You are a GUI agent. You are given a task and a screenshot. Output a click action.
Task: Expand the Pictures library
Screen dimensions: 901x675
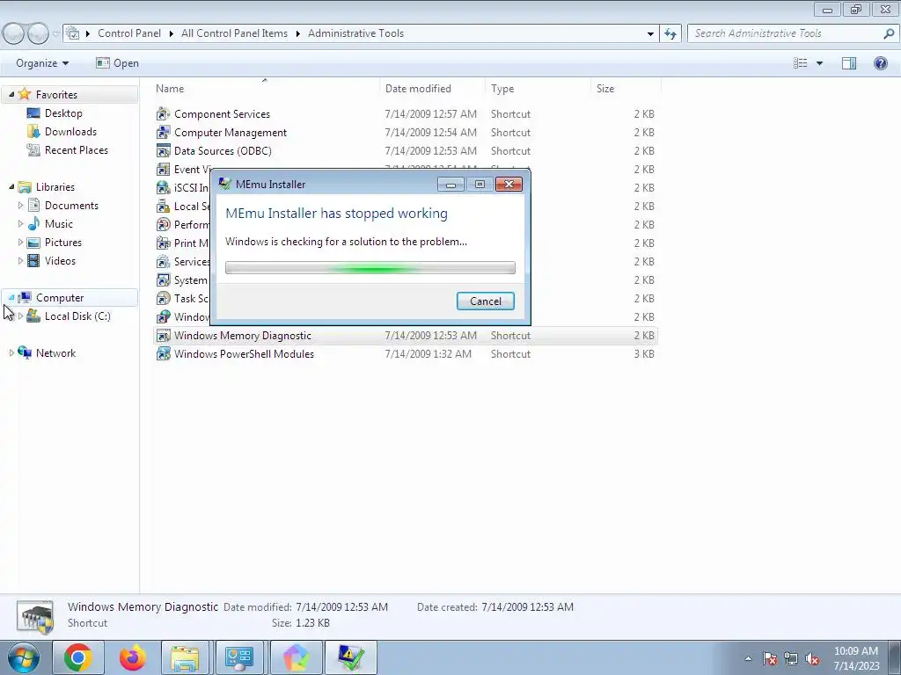21,242
